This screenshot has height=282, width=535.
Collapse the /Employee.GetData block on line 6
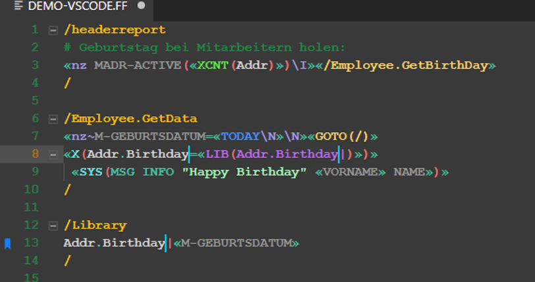tap(53, 119)
